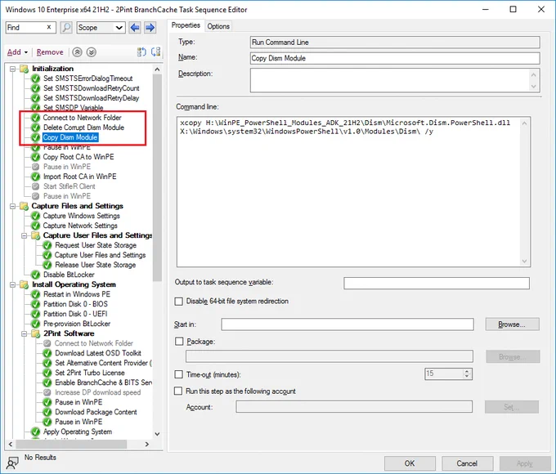Click the Capture Files and Settings folder icon
This screenshot has width=556, height=474.
[24, 206]
